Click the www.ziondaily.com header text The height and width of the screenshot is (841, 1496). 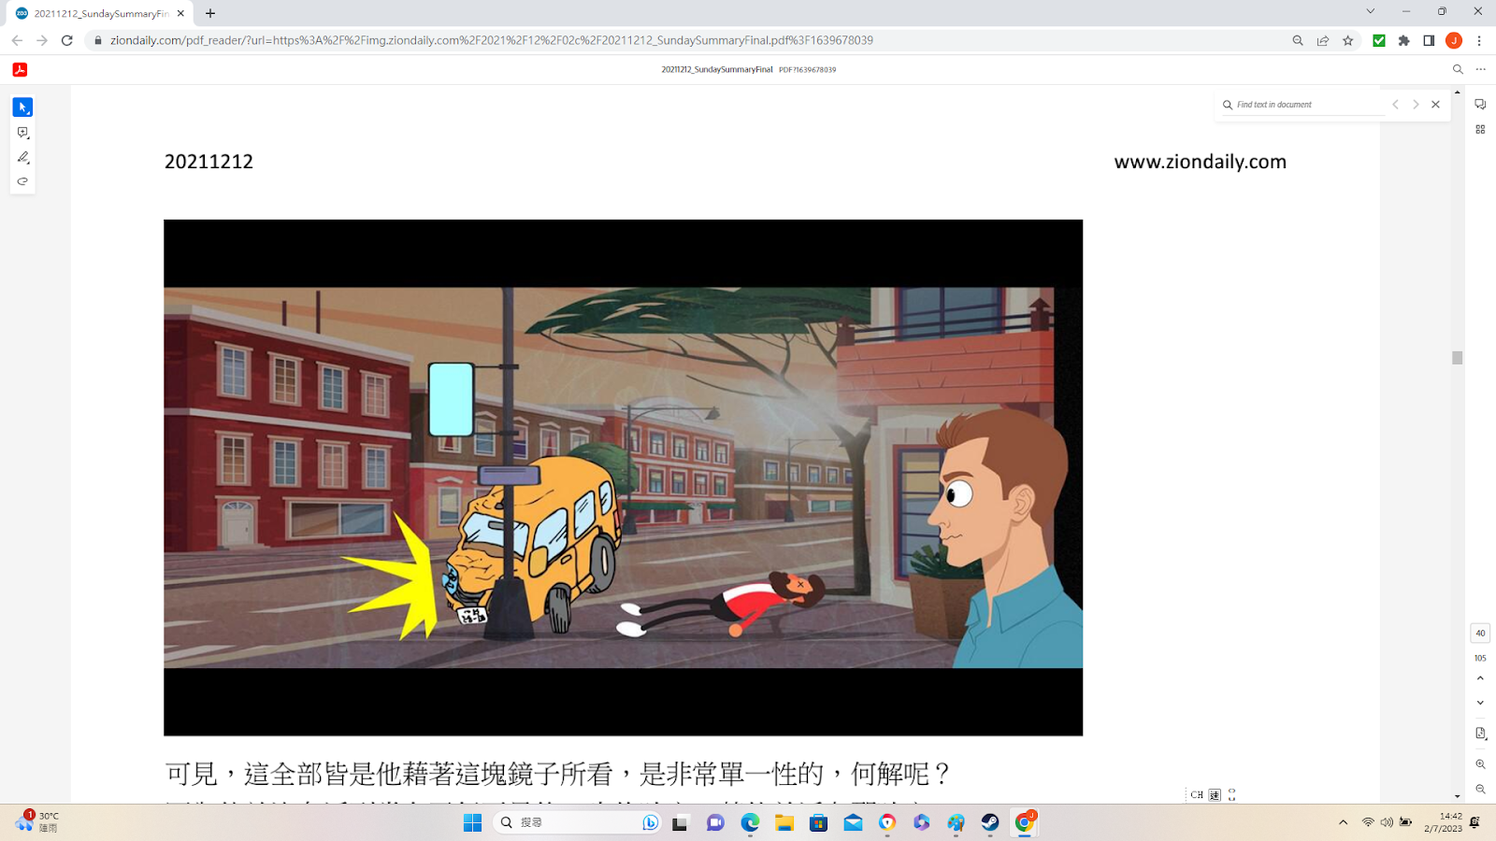click(1201, 162)
